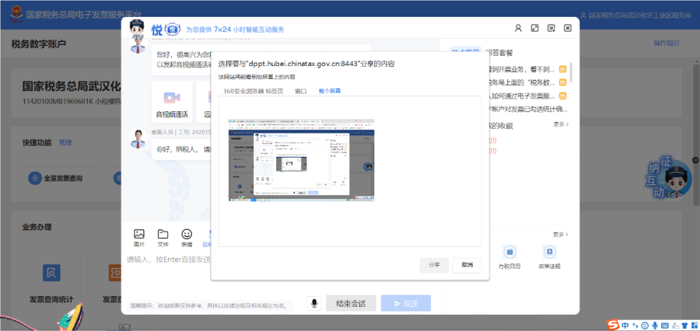
Task: Expand 更多 above 办税日历
Action: coord(561,234)
